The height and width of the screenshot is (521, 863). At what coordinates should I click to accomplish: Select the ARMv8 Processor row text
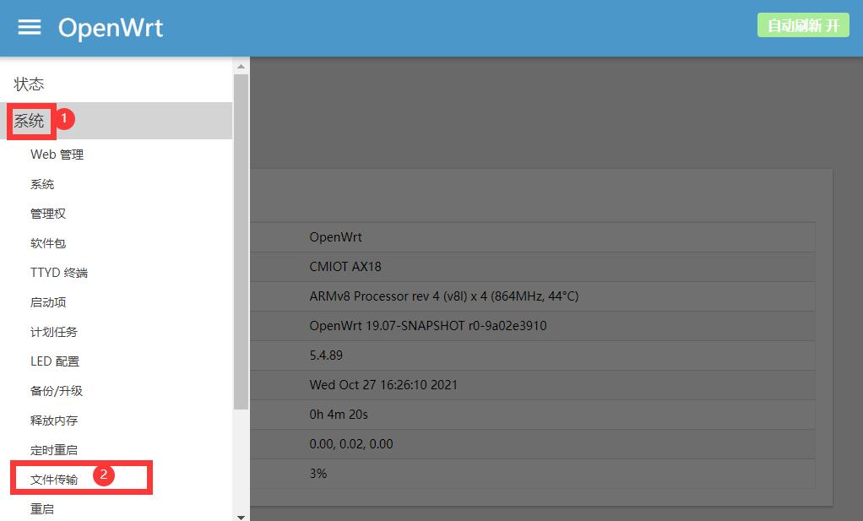tap(443, 296)
